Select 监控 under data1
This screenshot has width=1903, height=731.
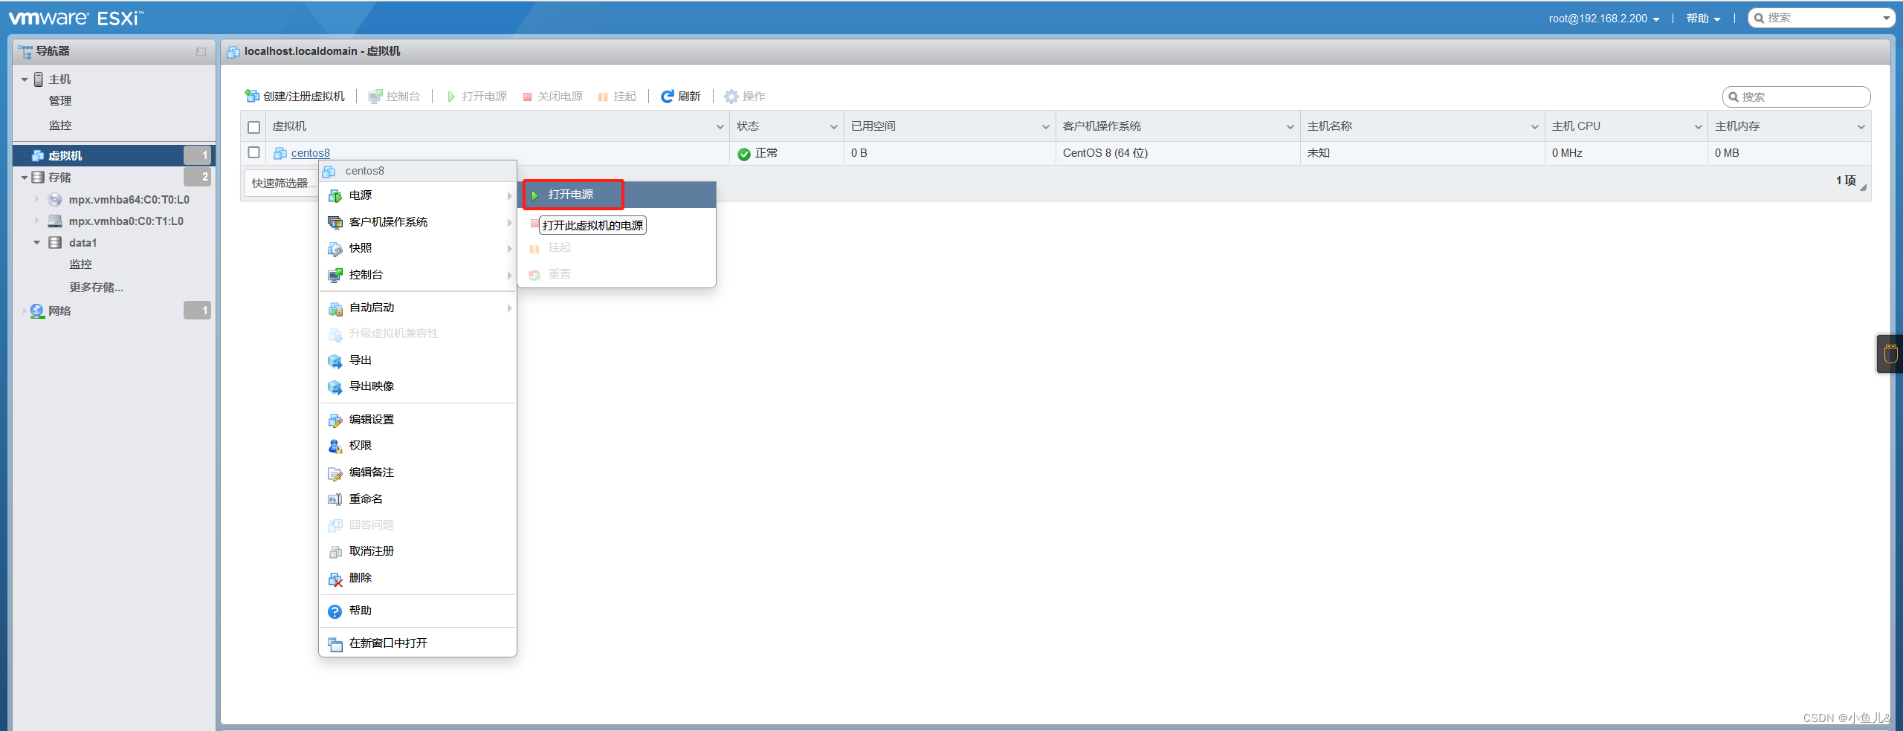point(80,264)
